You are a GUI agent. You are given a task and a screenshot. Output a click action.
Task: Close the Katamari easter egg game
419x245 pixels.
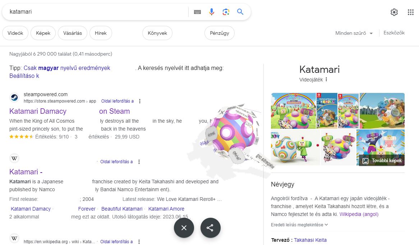click(x=184, y=228)
